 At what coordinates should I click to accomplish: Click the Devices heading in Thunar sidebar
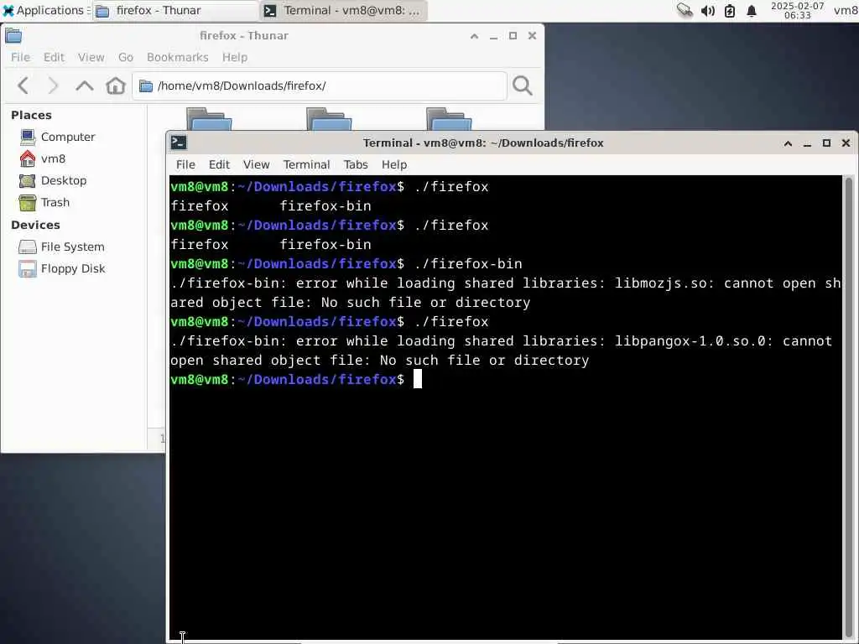[x=35, y=225]
